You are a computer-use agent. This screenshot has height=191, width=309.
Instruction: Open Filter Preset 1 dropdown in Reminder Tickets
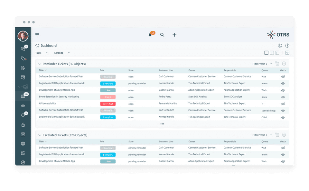click(262, 64)
